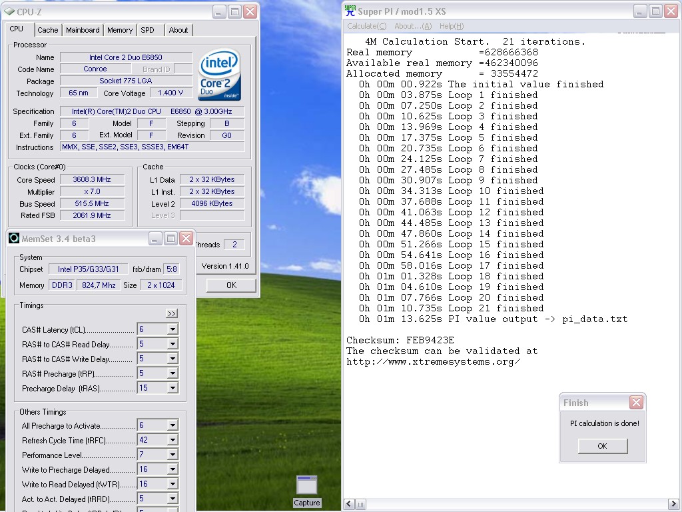Switch to the Cache tab in CPU-Z
This screenshot has width=682, height=512.
click(48, 30)
